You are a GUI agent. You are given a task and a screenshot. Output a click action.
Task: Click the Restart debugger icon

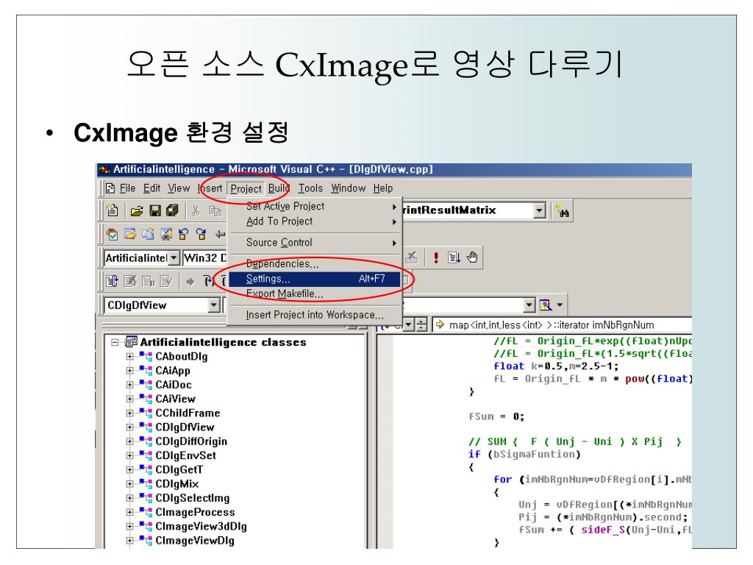pyautogui.click(x=112, y=281)
